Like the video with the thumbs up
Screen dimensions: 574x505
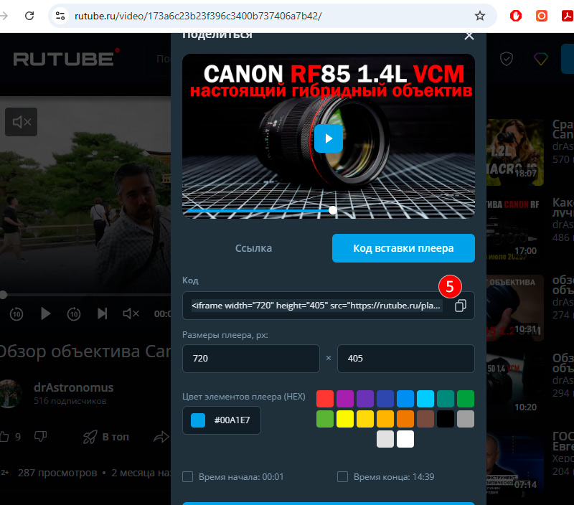[x=5, y=436]
